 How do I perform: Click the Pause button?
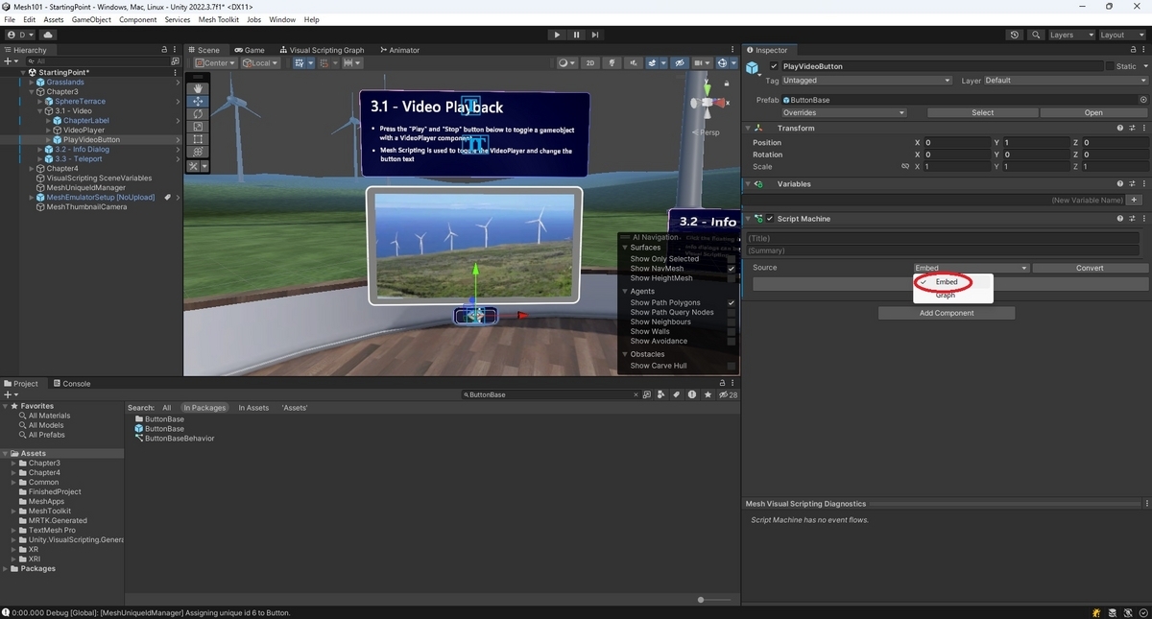576,35
